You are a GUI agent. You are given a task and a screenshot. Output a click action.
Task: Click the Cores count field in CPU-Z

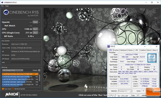click(x=143, y=91)
